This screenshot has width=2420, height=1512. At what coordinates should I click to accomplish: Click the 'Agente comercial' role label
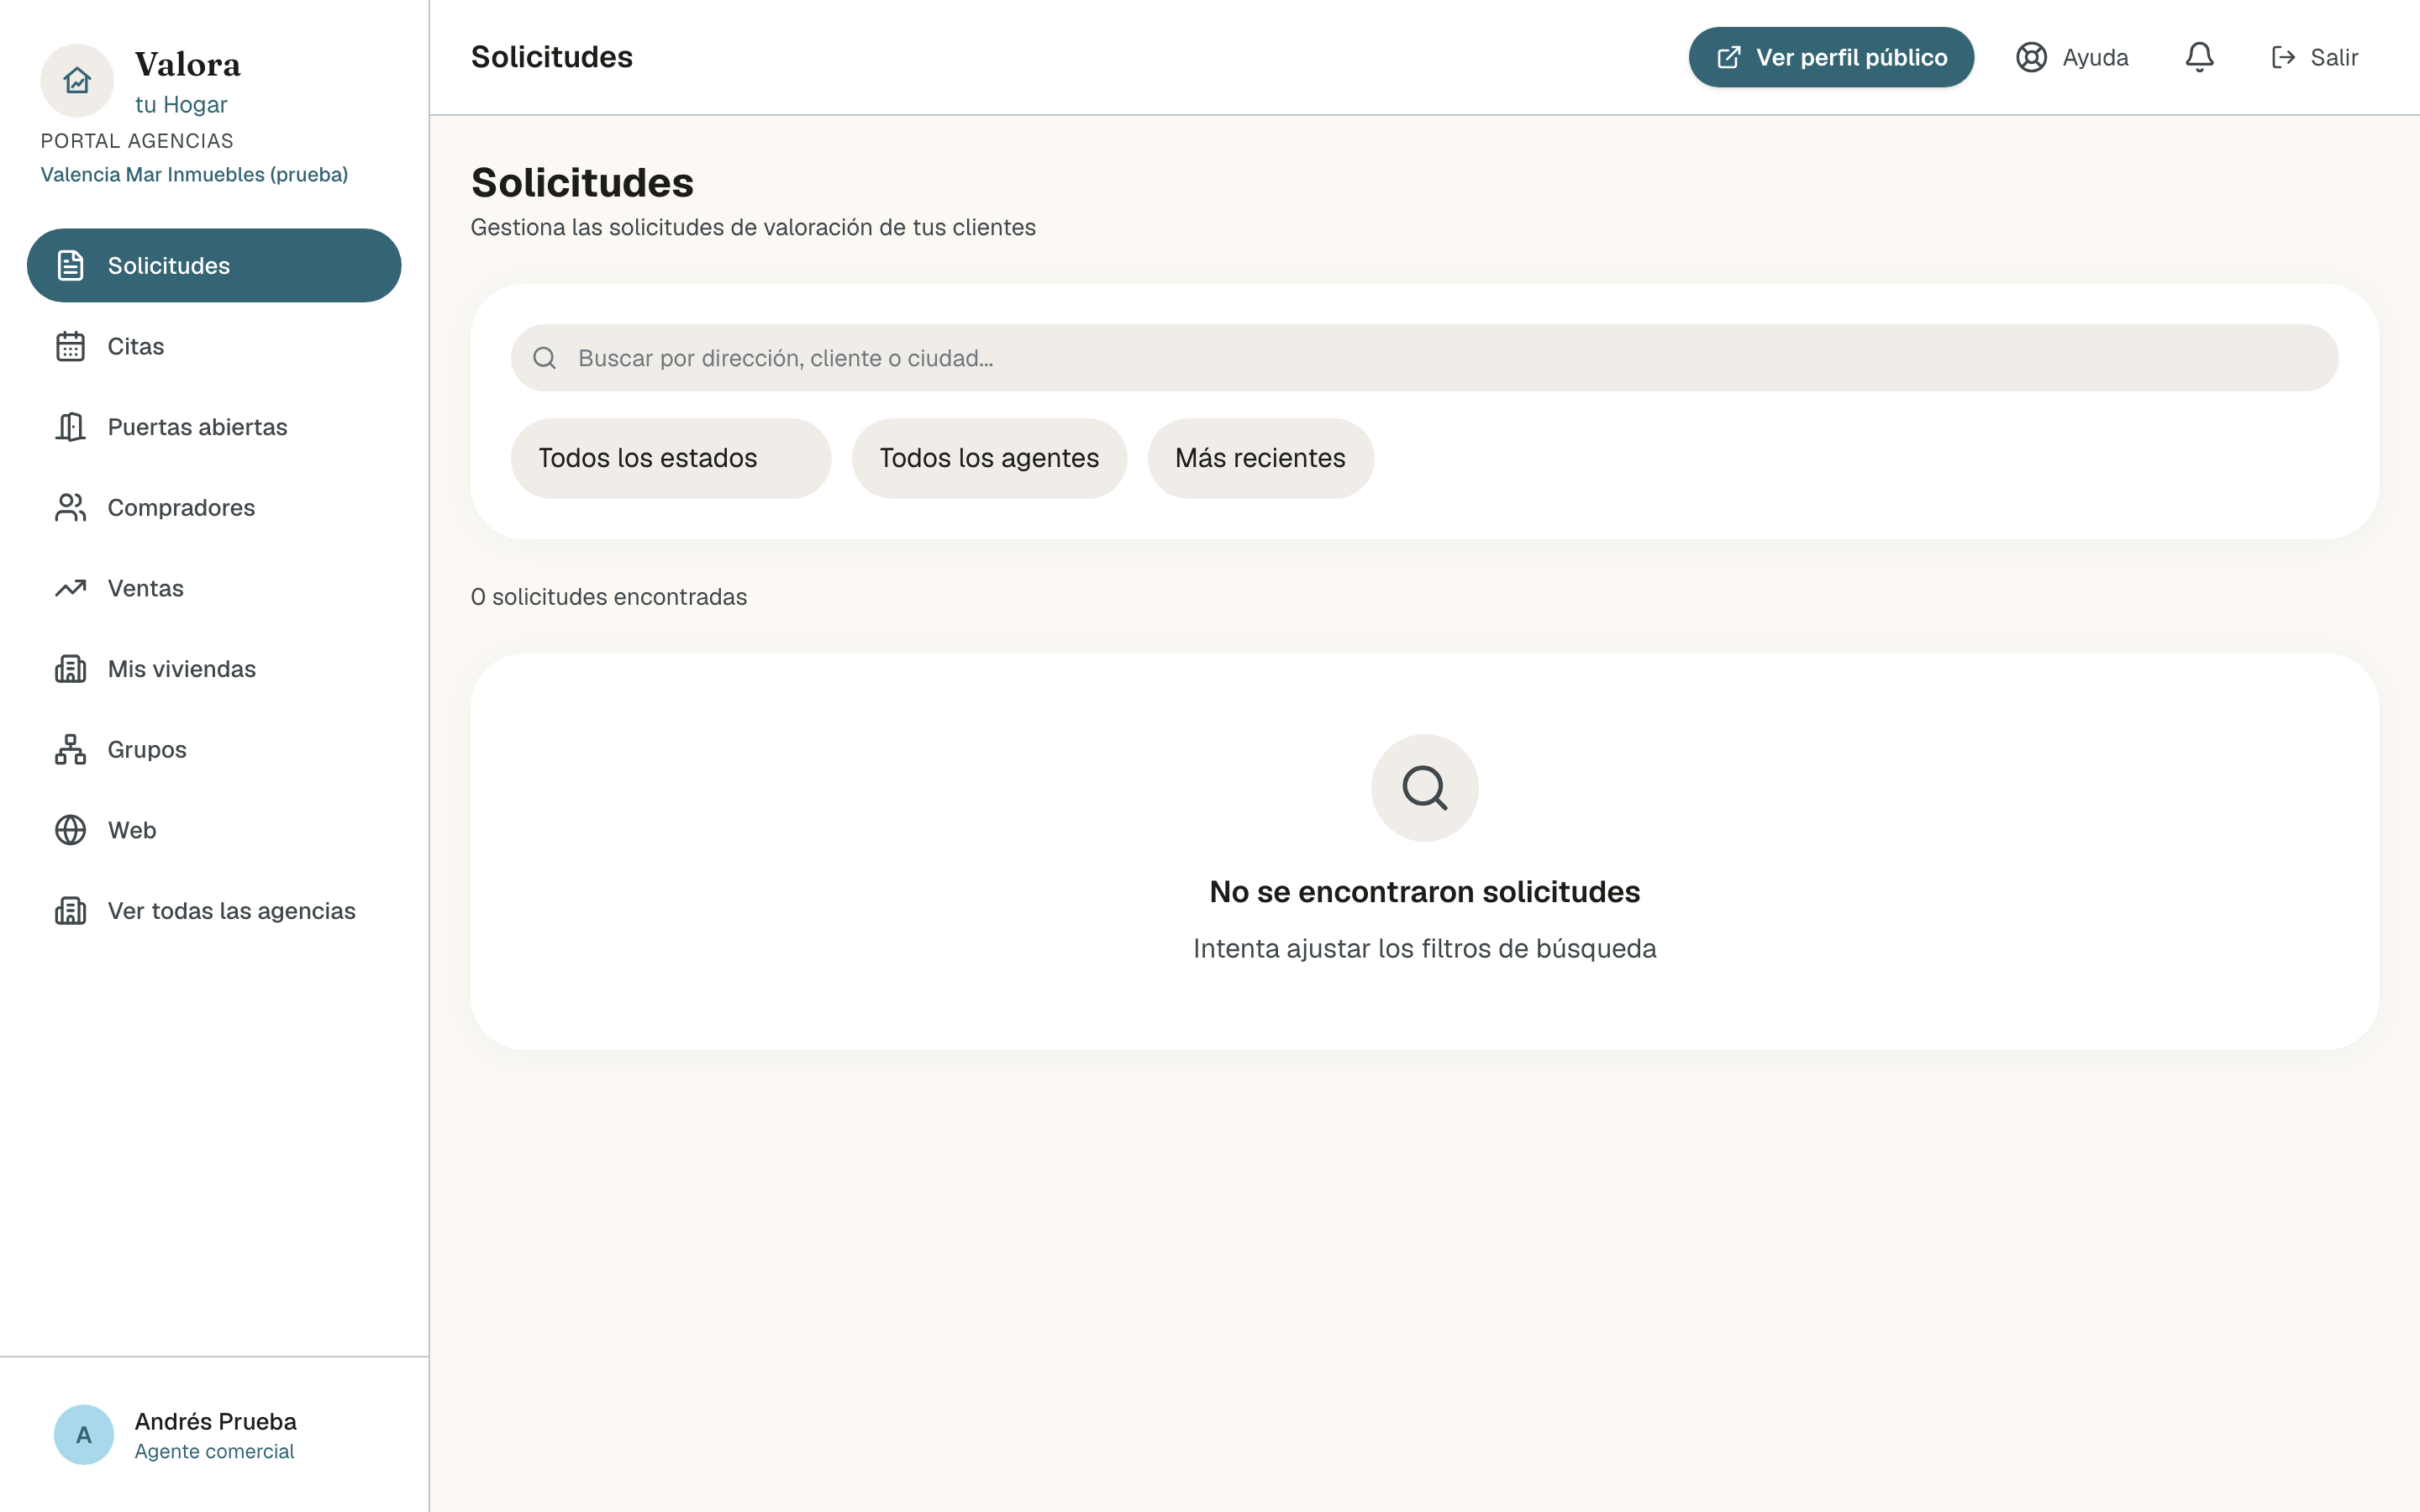pos(214,1451)
